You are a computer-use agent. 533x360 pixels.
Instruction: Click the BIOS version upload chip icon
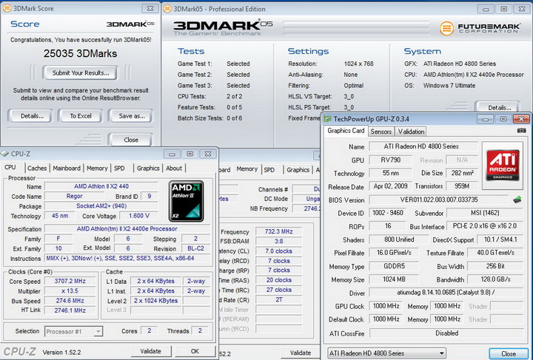click(x=517, y=200)
